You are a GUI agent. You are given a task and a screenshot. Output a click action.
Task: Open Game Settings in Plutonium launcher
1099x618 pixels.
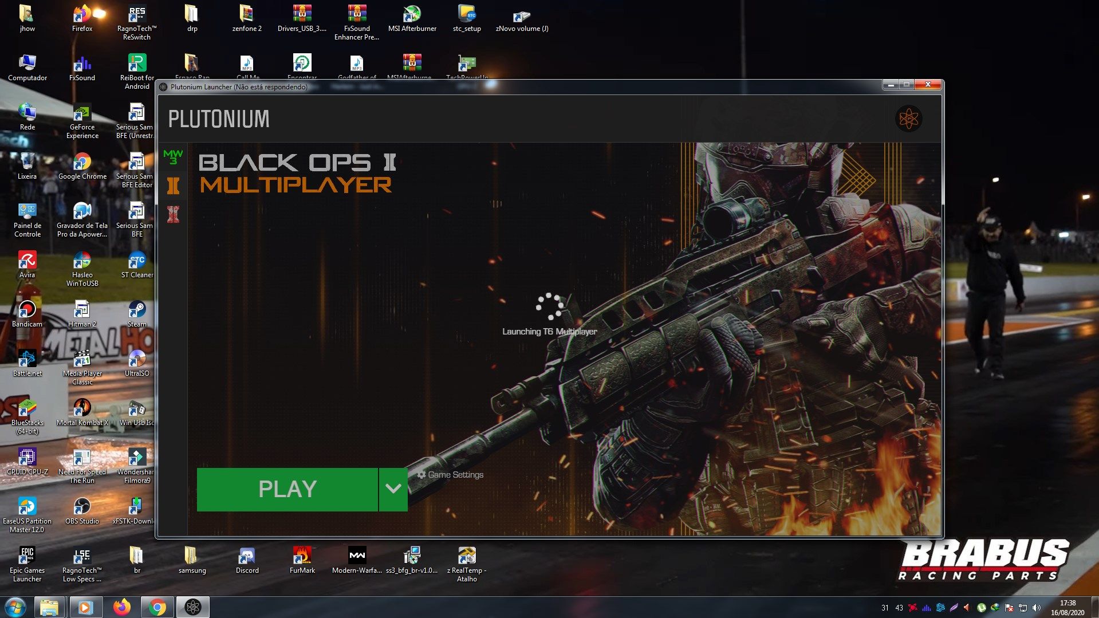tap(450, 475)
